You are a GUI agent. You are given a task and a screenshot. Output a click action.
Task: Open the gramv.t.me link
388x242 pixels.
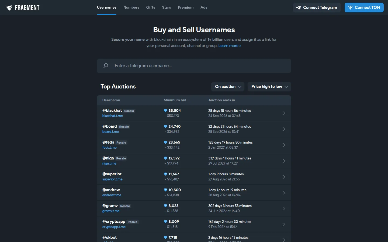[x=111, y=211]
